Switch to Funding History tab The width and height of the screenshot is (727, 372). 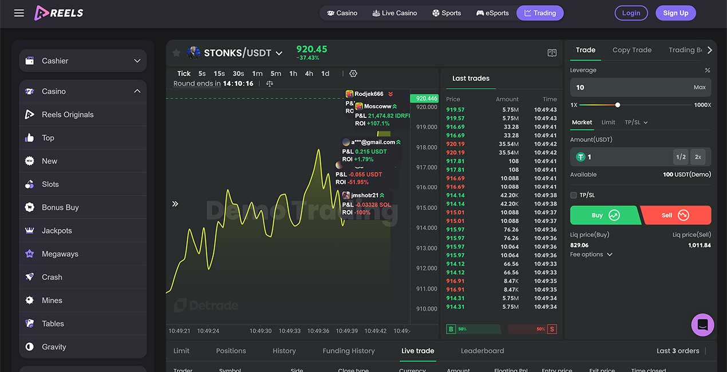(349, 351)
